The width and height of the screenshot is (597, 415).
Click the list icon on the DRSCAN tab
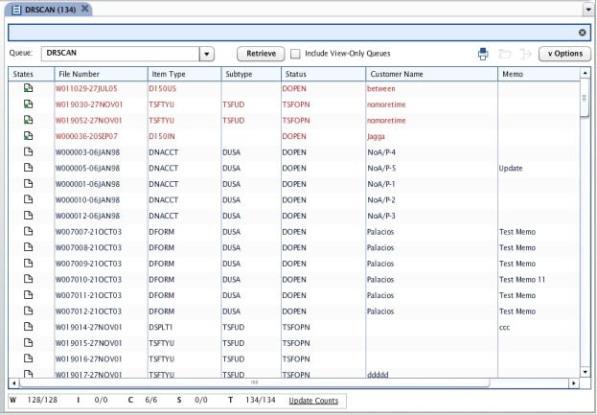click(x=16, y=10)
